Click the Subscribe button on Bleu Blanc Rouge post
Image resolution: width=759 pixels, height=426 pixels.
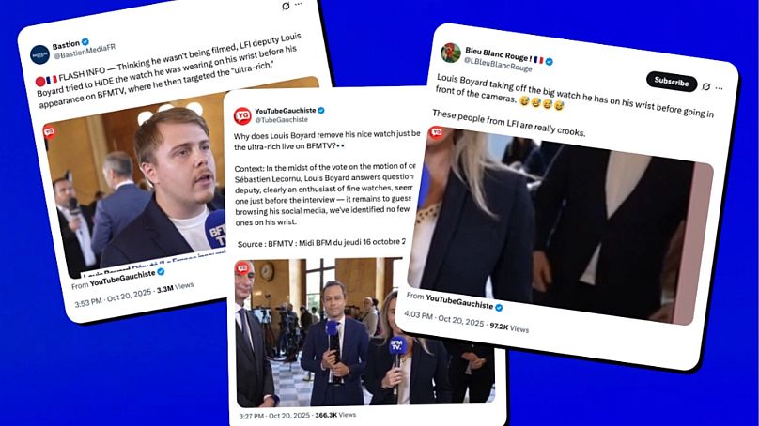click(672, 82)
